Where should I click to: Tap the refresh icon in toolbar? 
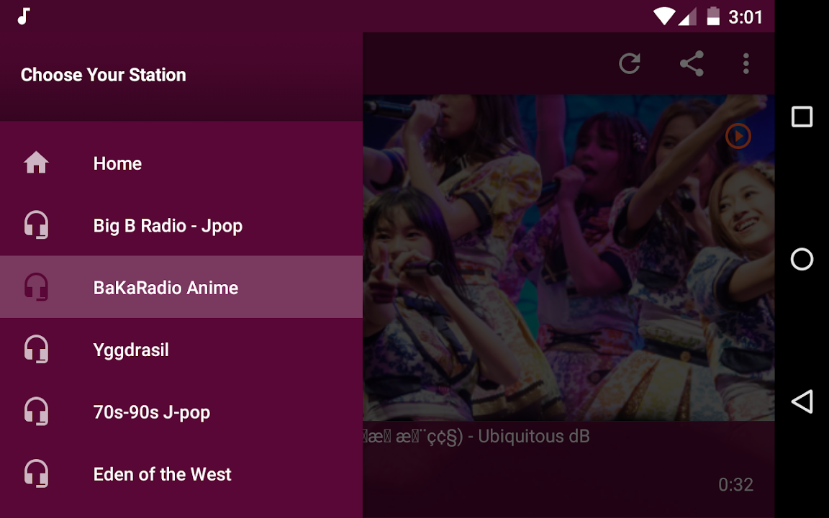point(630,63)
